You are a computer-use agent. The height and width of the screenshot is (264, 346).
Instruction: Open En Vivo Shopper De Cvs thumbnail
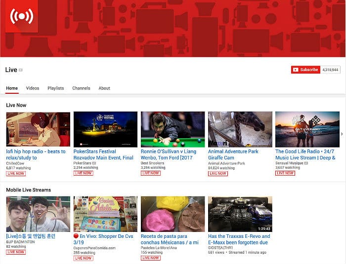click(x=105, y=214)
